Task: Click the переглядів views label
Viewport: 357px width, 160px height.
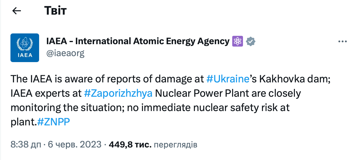Action: tap(176, 145)
